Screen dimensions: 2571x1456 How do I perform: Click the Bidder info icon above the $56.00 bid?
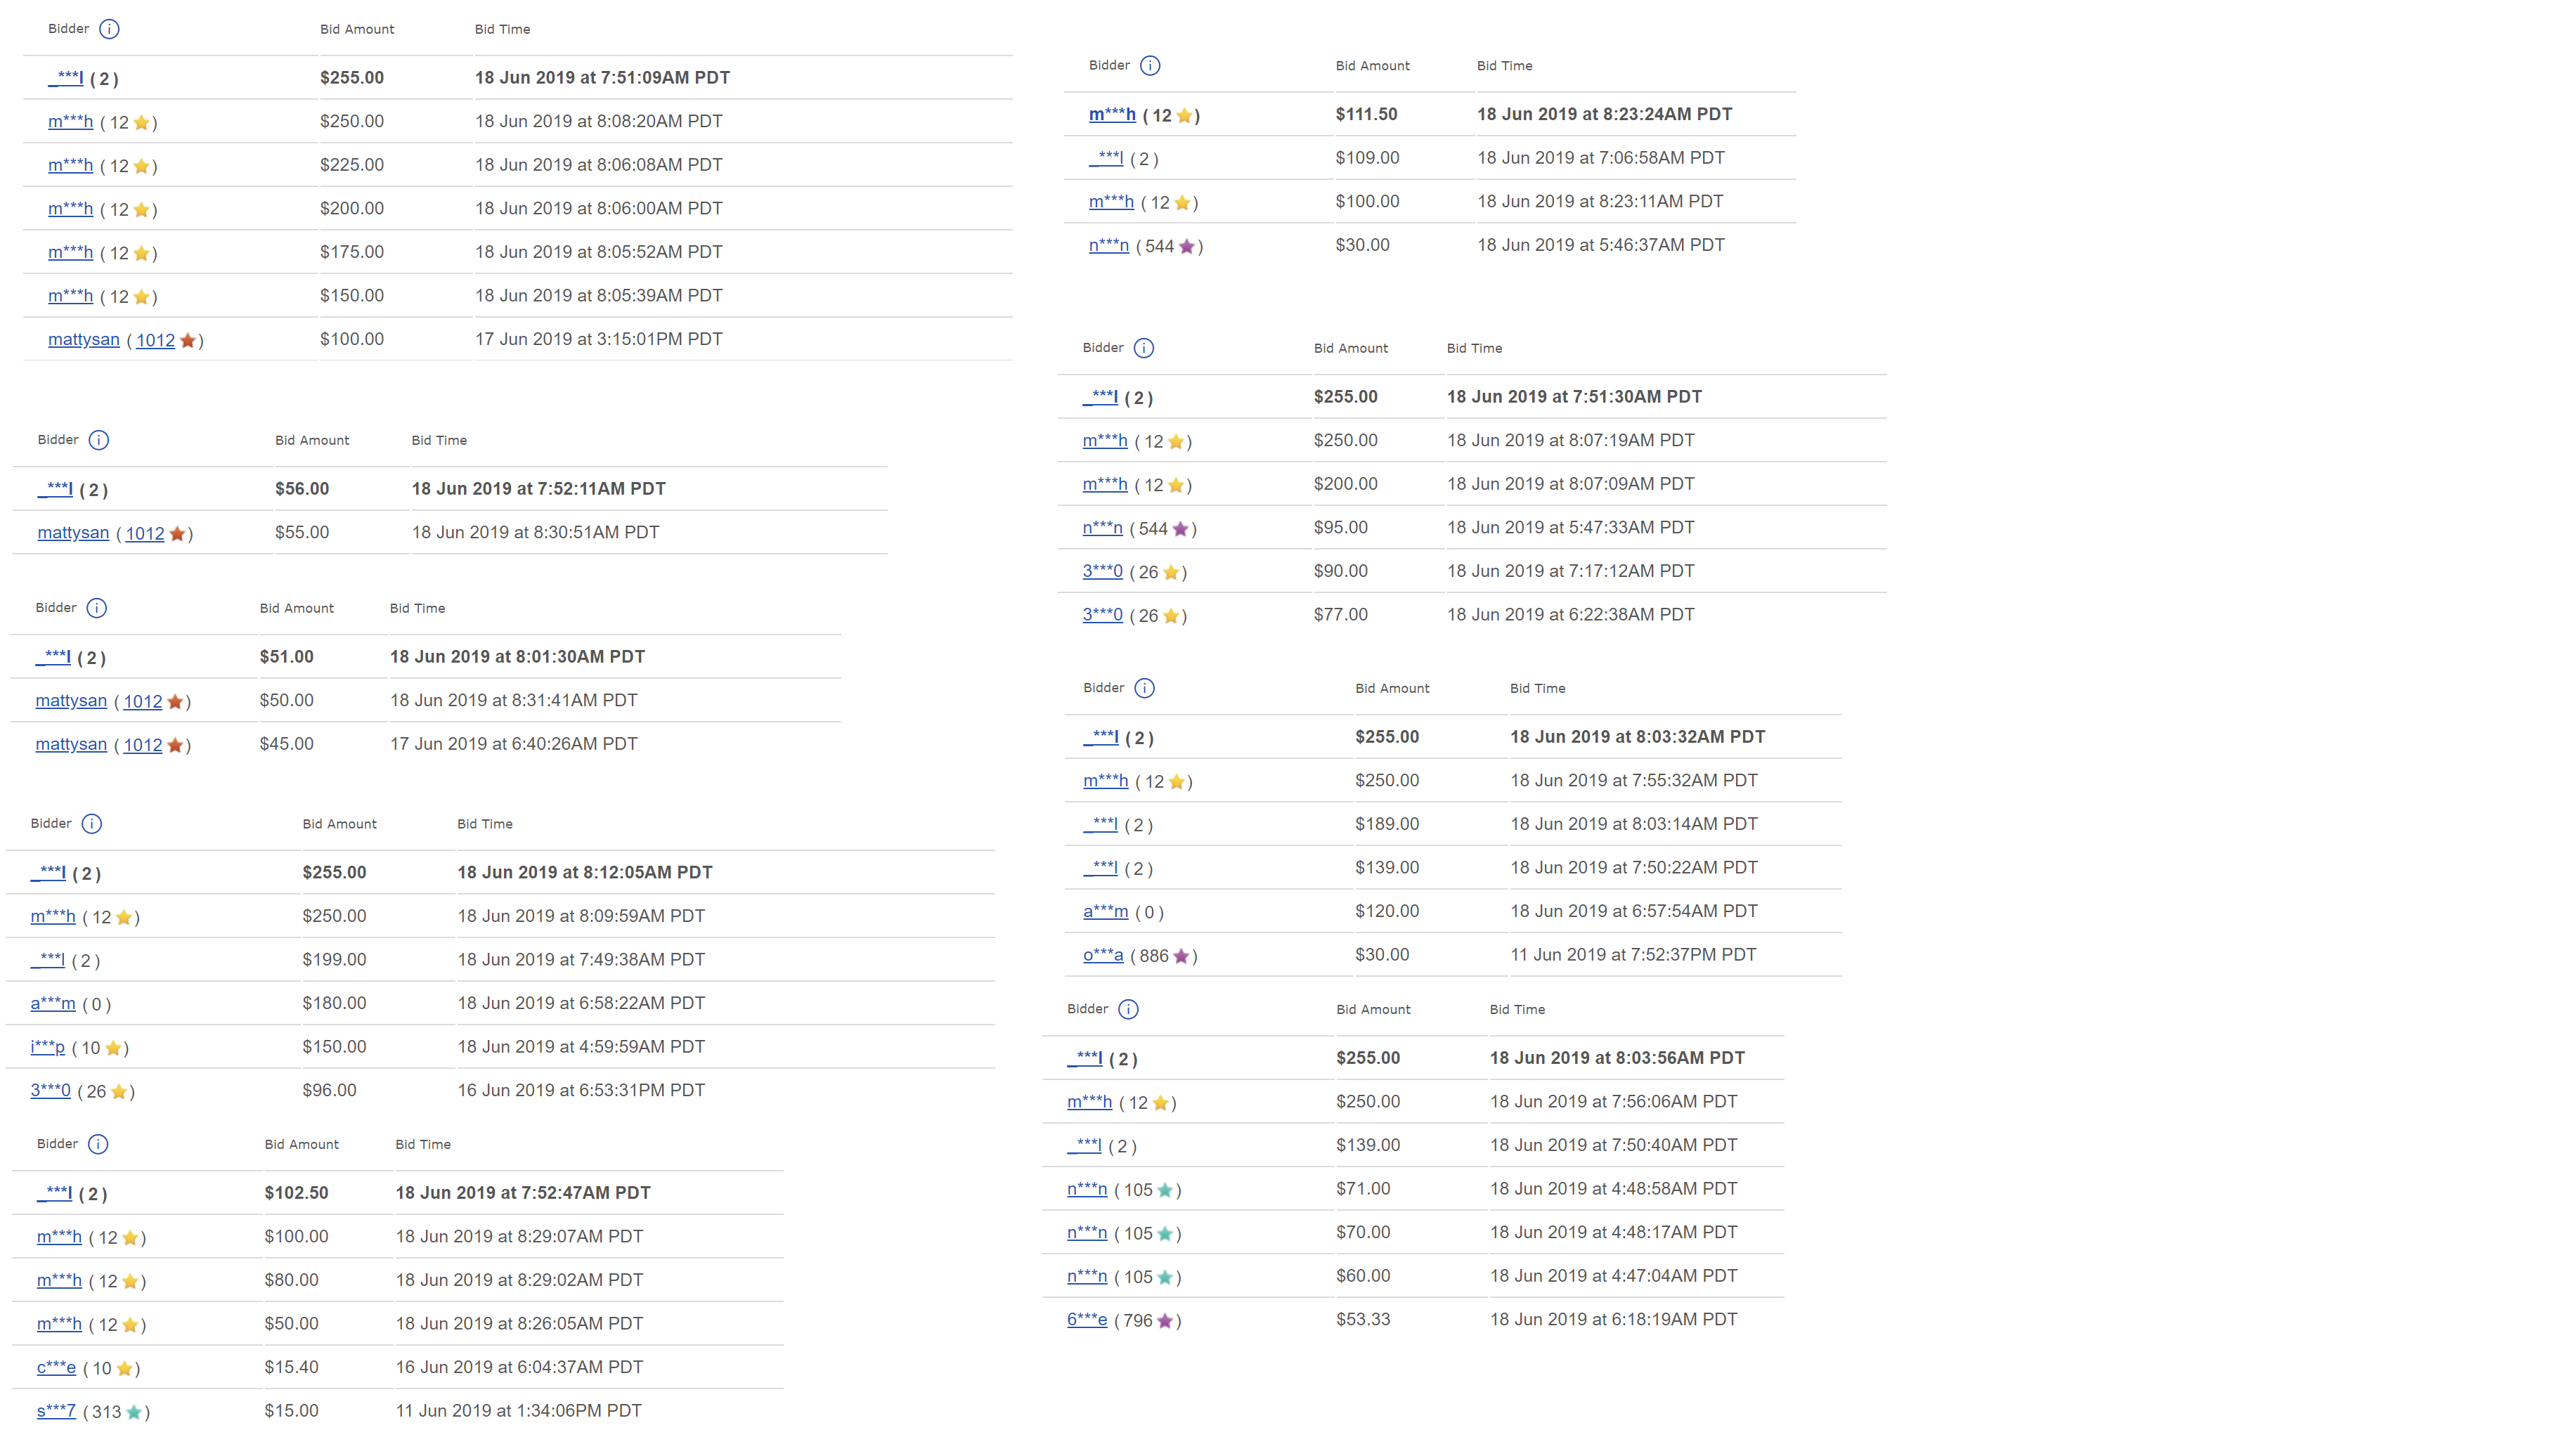[x=99, y=440]
